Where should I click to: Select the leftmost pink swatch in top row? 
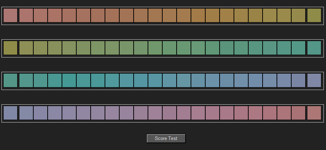coord(10,15)
